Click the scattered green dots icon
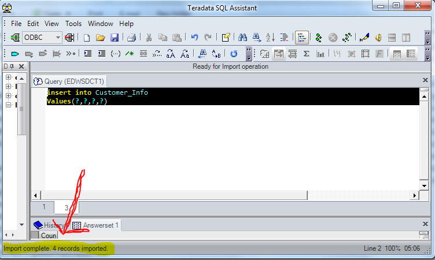 coord(346,38)
